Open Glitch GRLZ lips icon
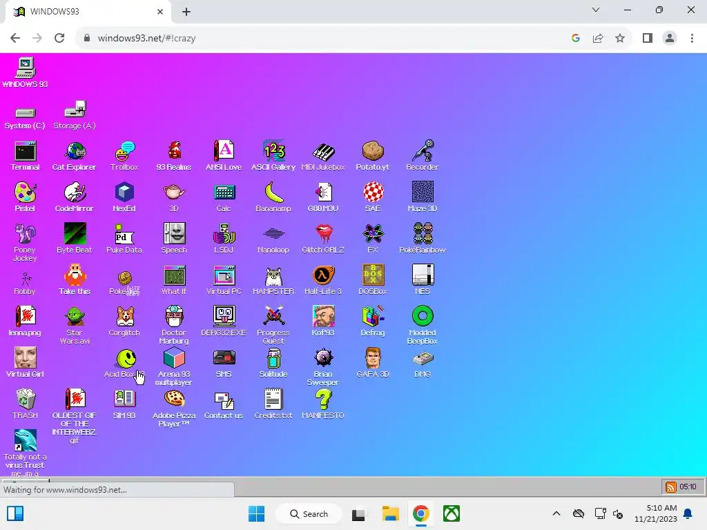The height and width of the screenshot is (530, 707). (323, 239)
